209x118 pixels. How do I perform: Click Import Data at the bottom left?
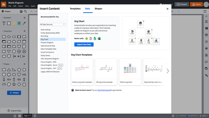pos(14,111)
